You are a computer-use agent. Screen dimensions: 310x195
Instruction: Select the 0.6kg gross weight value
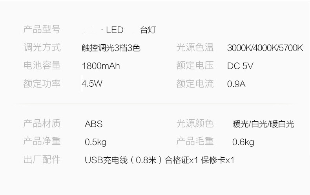243,142
